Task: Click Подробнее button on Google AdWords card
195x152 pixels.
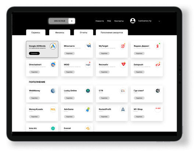Action: pos(34,53)
